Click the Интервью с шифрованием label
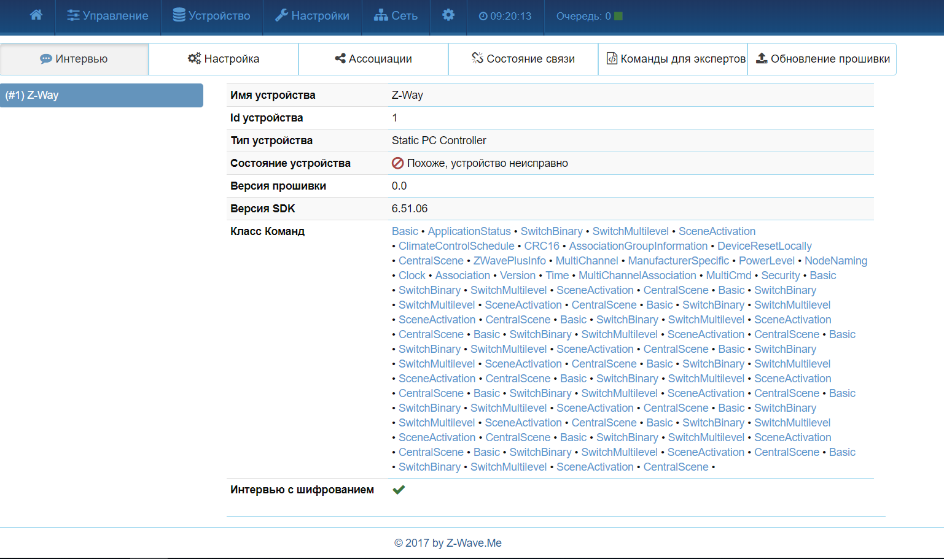The image size is (944, 559). pos(302,490)
